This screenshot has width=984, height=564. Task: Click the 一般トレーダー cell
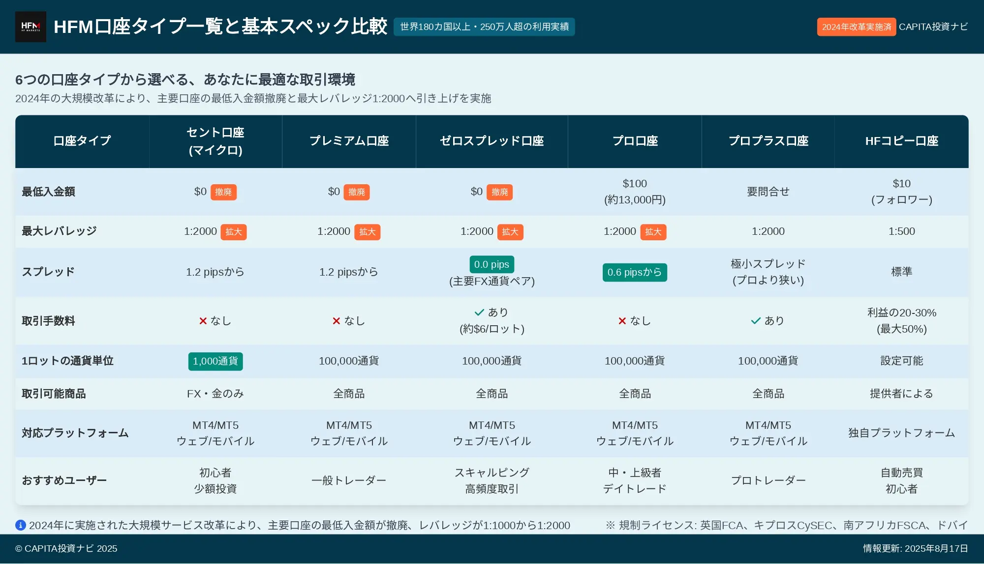coord(349,480)
